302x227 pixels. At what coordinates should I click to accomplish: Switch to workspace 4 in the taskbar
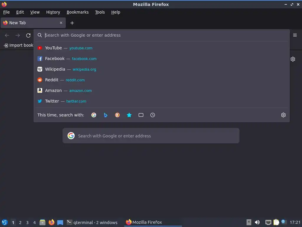coord(35,223)
